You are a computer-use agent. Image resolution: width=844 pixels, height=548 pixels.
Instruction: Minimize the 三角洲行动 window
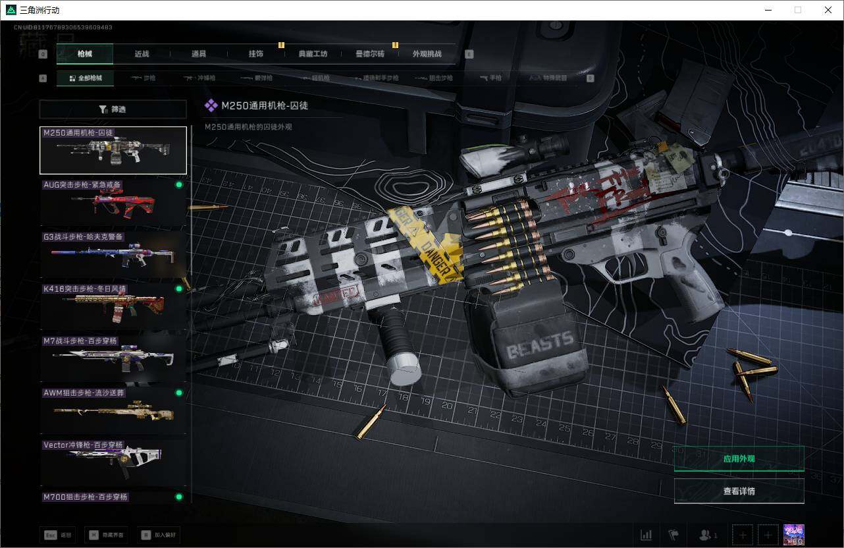point(768,10)
